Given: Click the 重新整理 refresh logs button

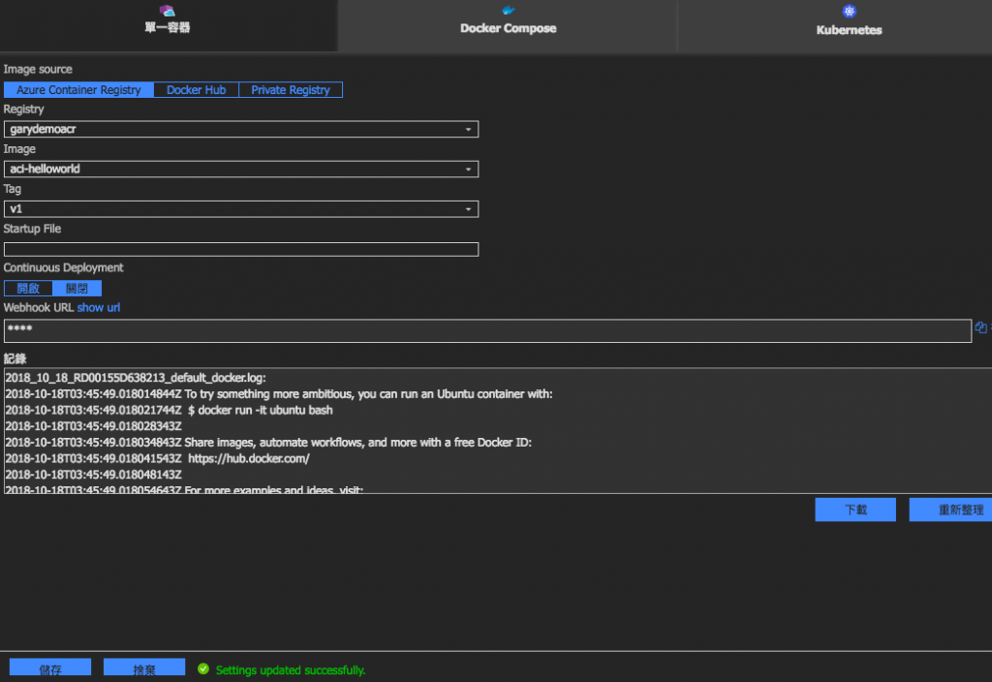Looking at the screenshot, I should pyautogui.click(x=952, y=510).
